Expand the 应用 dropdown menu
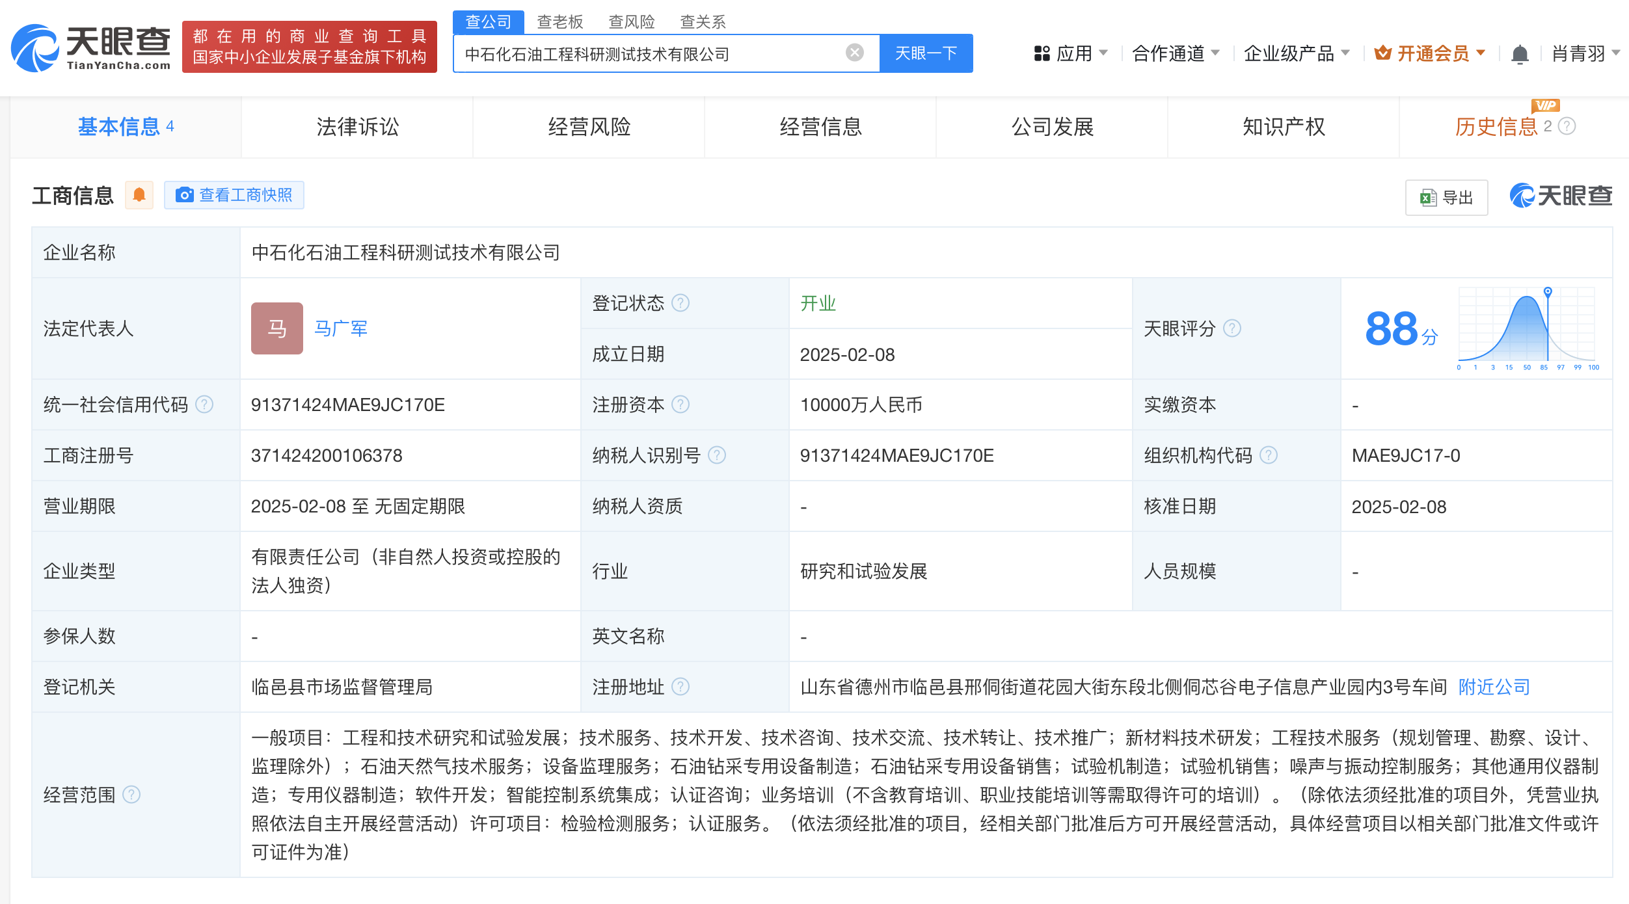 click(1071, 53)
